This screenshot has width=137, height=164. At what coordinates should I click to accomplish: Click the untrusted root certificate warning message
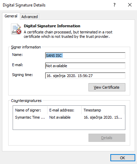(x=68, y=34)
